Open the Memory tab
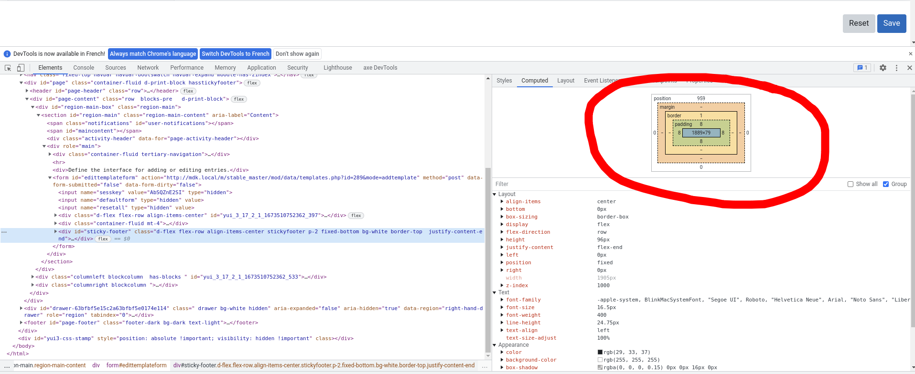Image resolution: width=915 pixels, height=374 pixels. (x=225, y=68)
